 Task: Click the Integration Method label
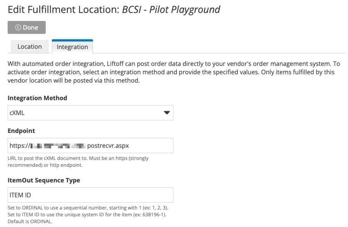[x=37, y=98]
